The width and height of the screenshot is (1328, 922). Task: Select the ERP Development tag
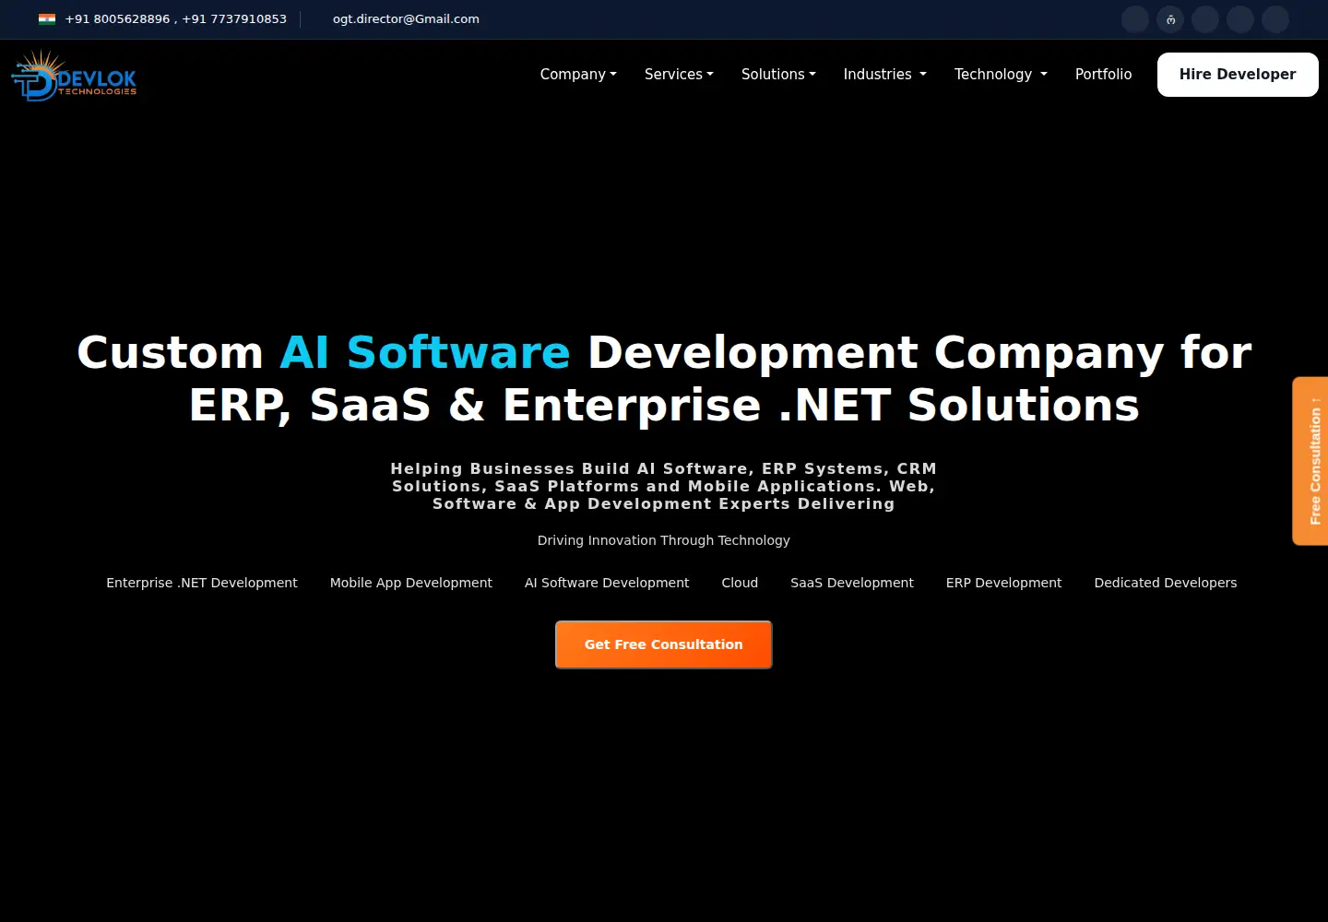[1003, 583]
